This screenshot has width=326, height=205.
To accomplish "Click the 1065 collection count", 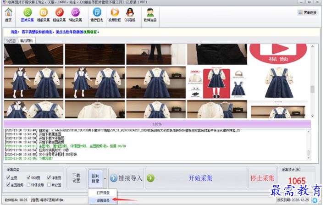I will point(297,181).
